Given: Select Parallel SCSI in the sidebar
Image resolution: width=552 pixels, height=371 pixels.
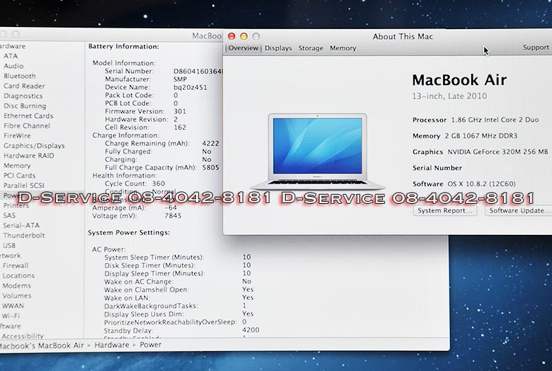Looking at the screenshot, I should click(x=23, y=185).
